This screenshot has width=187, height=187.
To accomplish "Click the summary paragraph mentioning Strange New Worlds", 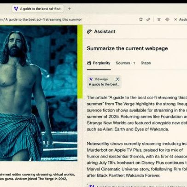I will (137, 113).
